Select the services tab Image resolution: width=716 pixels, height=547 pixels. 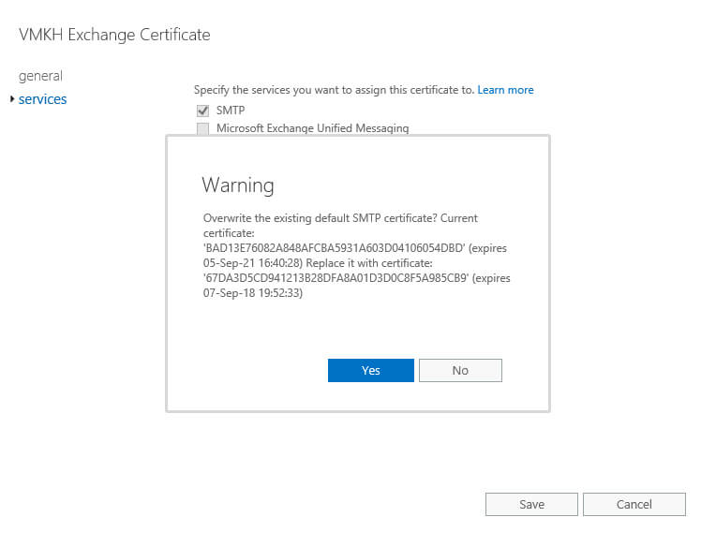click(42, 99)
